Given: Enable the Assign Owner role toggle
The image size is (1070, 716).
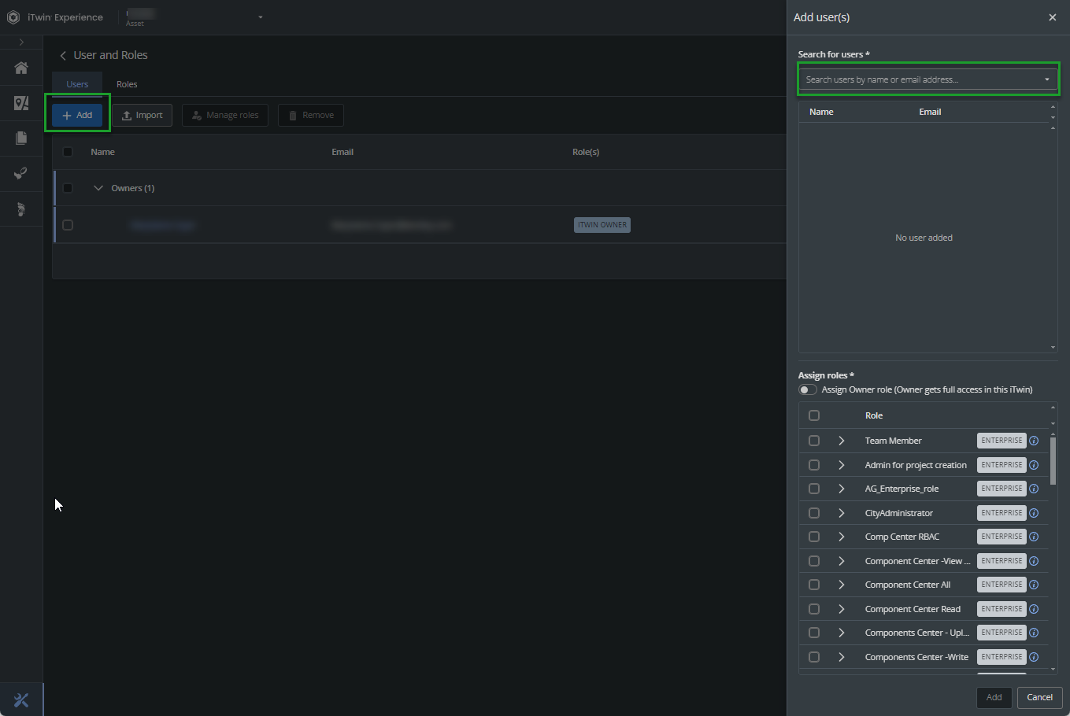Looking at the screenshot, I should 807,390.
